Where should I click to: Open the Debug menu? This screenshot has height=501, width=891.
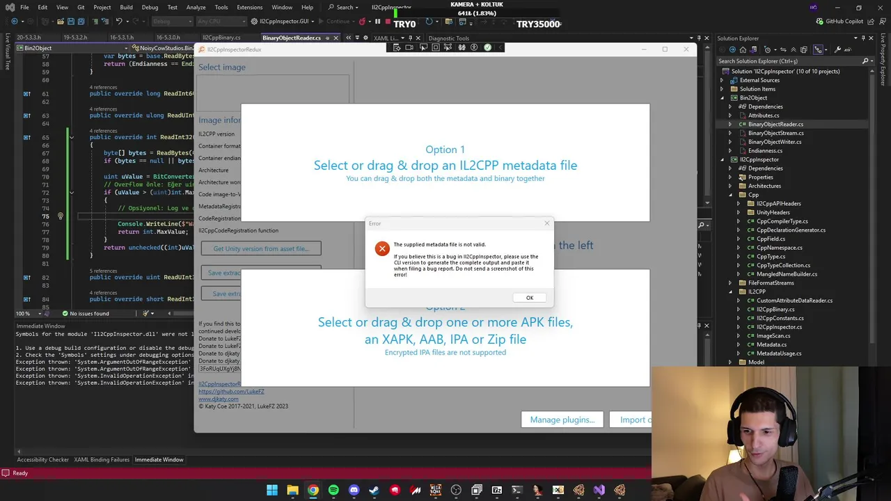click(150, 7)
